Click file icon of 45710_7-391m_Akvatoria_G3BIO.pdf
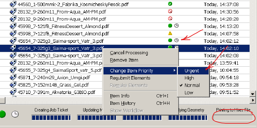Image resolution: width=257 pixels, height=128 pixels. tap(13, 92)
